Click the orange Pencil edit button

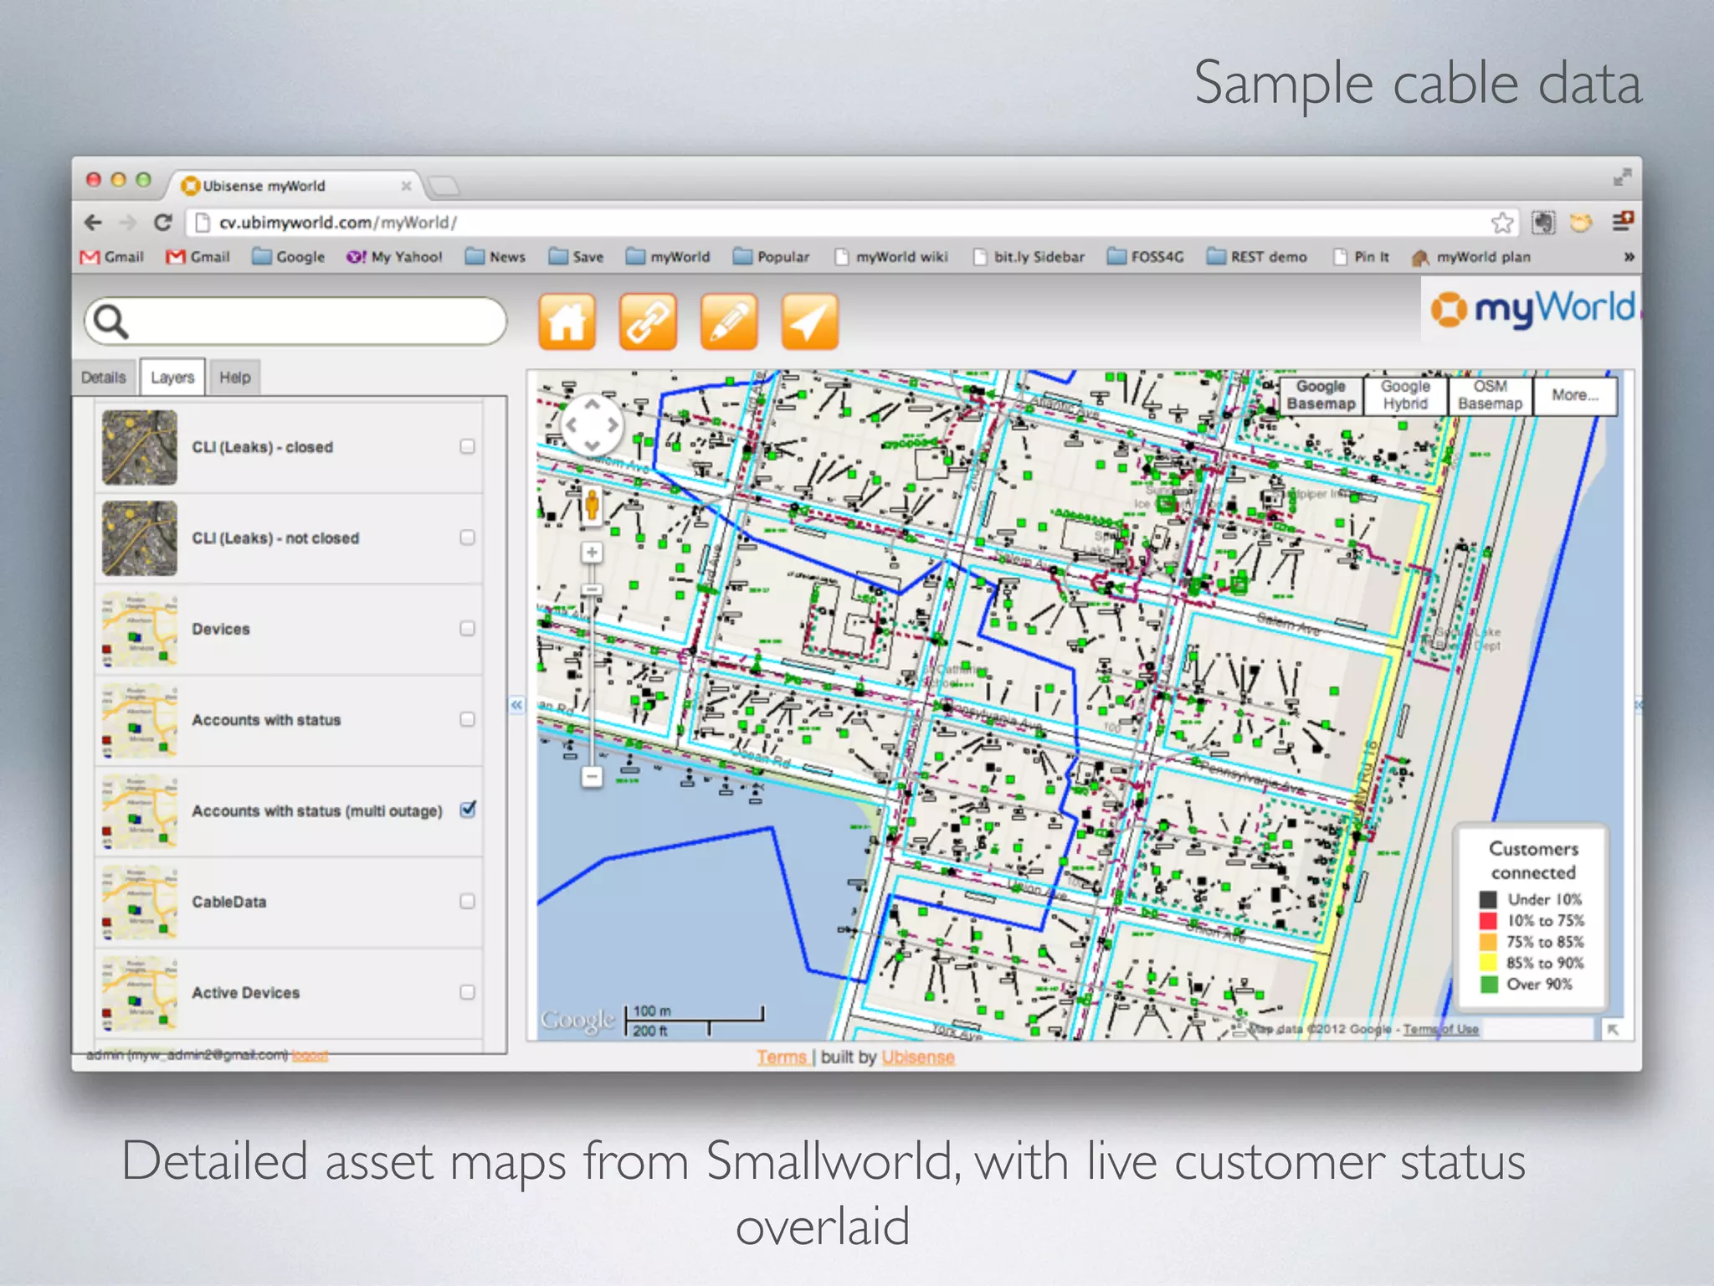[729, 321]
